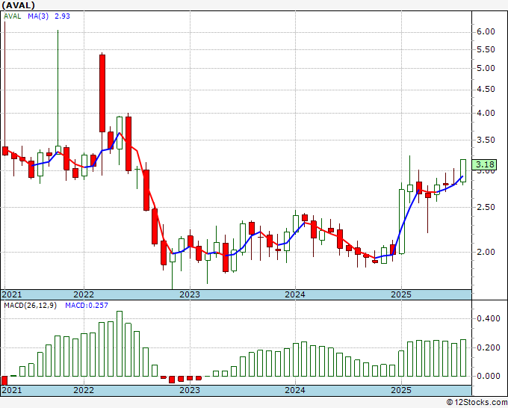The width and height of the screenshot is (508, 408).
Task: Click the tall red candlestick in early 2022
Action: 102,93
